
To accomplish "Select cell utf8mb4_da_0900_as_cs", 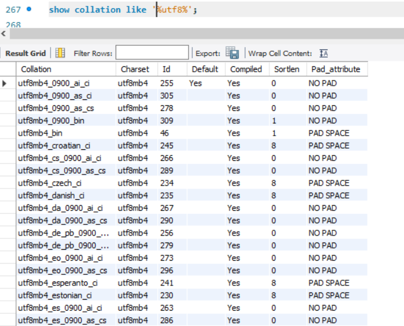I will [x=66, y=221].
